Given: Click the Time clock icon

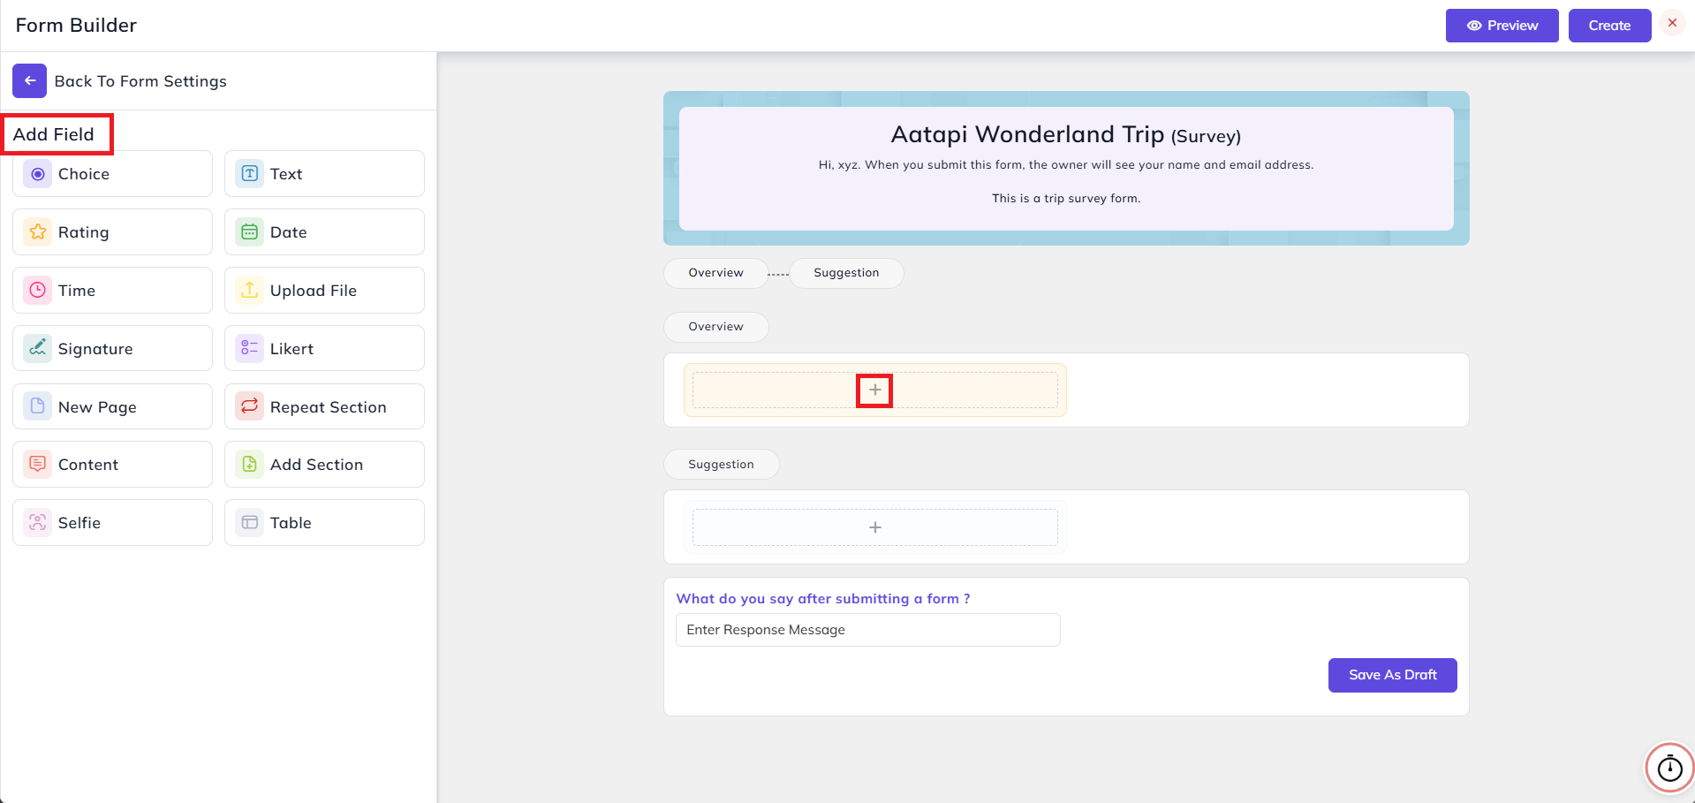Looking at the screenshot, I should 37,291.
